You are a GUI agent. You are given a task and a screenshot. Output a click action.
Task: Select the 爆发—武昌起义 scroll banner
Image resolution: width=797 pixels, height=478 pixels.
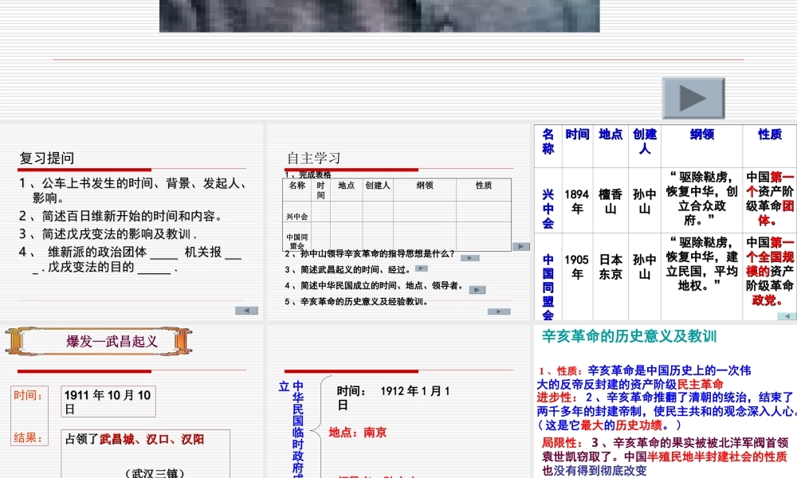click(99, 341)
